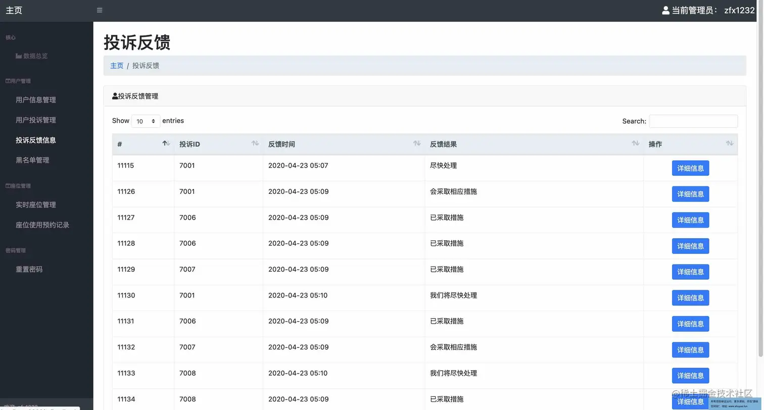This screenshot has height=410, width=764.
Task: Open 用户信息管理 in the sidebar
Action: click(x=36, y=100)
